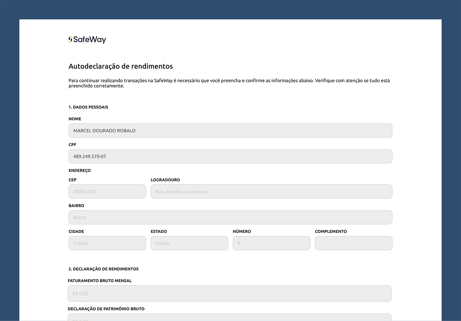Click the Declaração de Patrimônio Bruto label
461x321 pixels.
[x=106, y=309]
